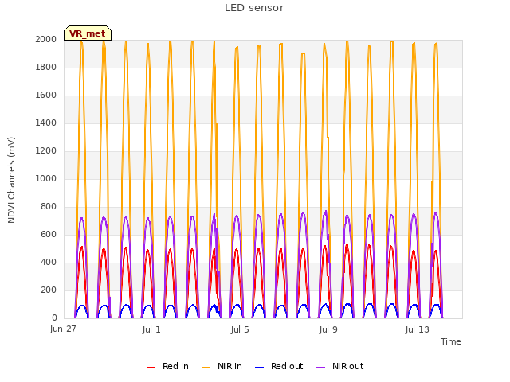Click the 1000 y-axis tick label
This screenshot has width=510, height=382.
coord(46,178)
